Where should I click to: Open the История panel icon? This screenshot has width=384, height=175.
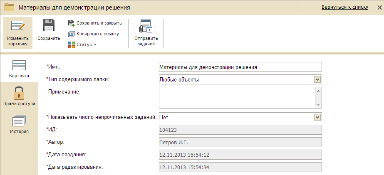coord(19,121)
